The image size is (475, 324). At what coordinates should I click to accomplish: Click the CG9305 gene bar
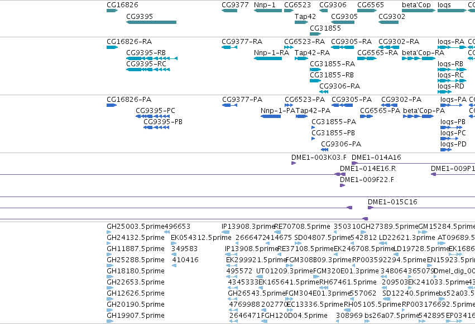[x=343, y=22]
